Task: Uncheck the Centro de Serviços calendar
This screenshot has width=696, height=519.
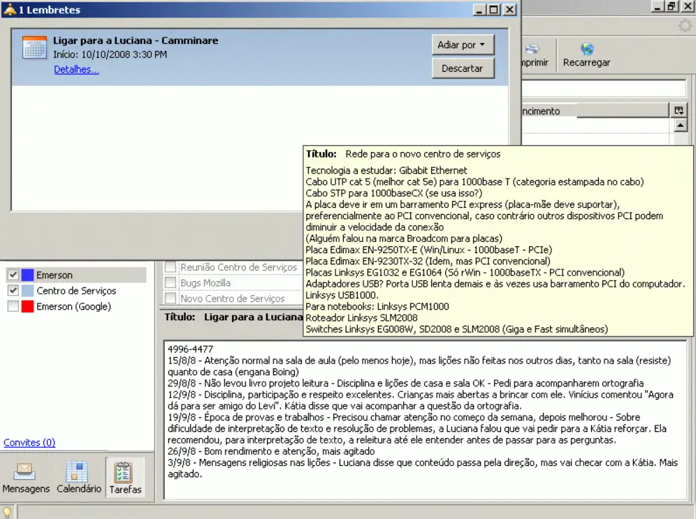Action: (x=13, y=291)
